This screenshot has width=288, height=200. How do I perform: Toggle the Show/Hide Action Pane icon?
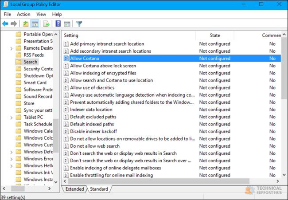click(67, 24)
